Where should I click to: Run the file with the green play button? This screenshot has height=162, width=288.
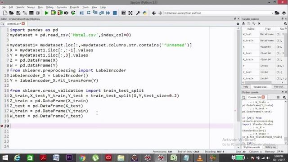(x=46, y=13)
